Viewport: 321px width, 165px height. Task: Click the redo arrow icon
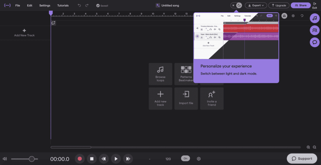pyautogui.click(x=87, y=6)
